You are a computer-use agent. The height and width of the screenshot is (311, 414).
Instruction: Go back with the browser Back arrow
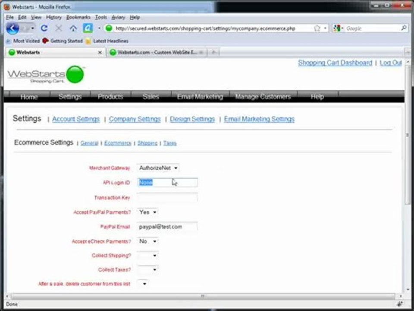pyautogui.click(x=13, y=29)
